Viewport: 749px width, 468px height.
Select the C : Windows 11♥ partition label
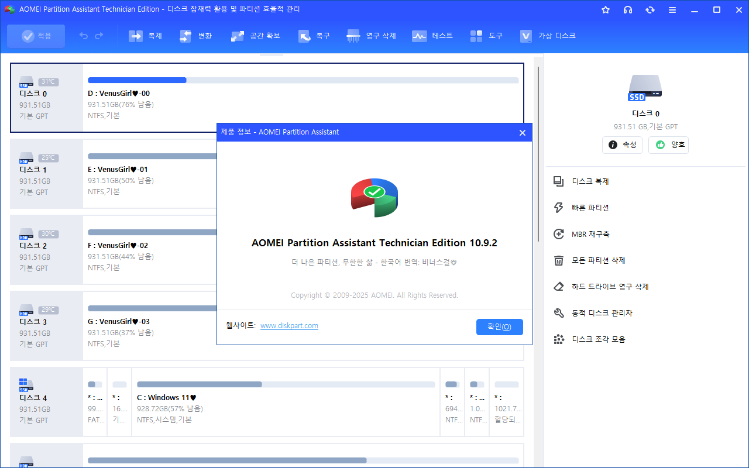click(x=167, y=398)
